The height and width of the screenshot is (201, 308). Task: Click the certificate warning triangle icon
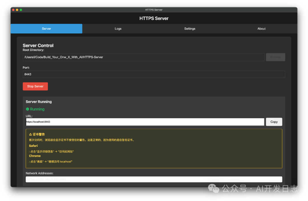(31, 134)
